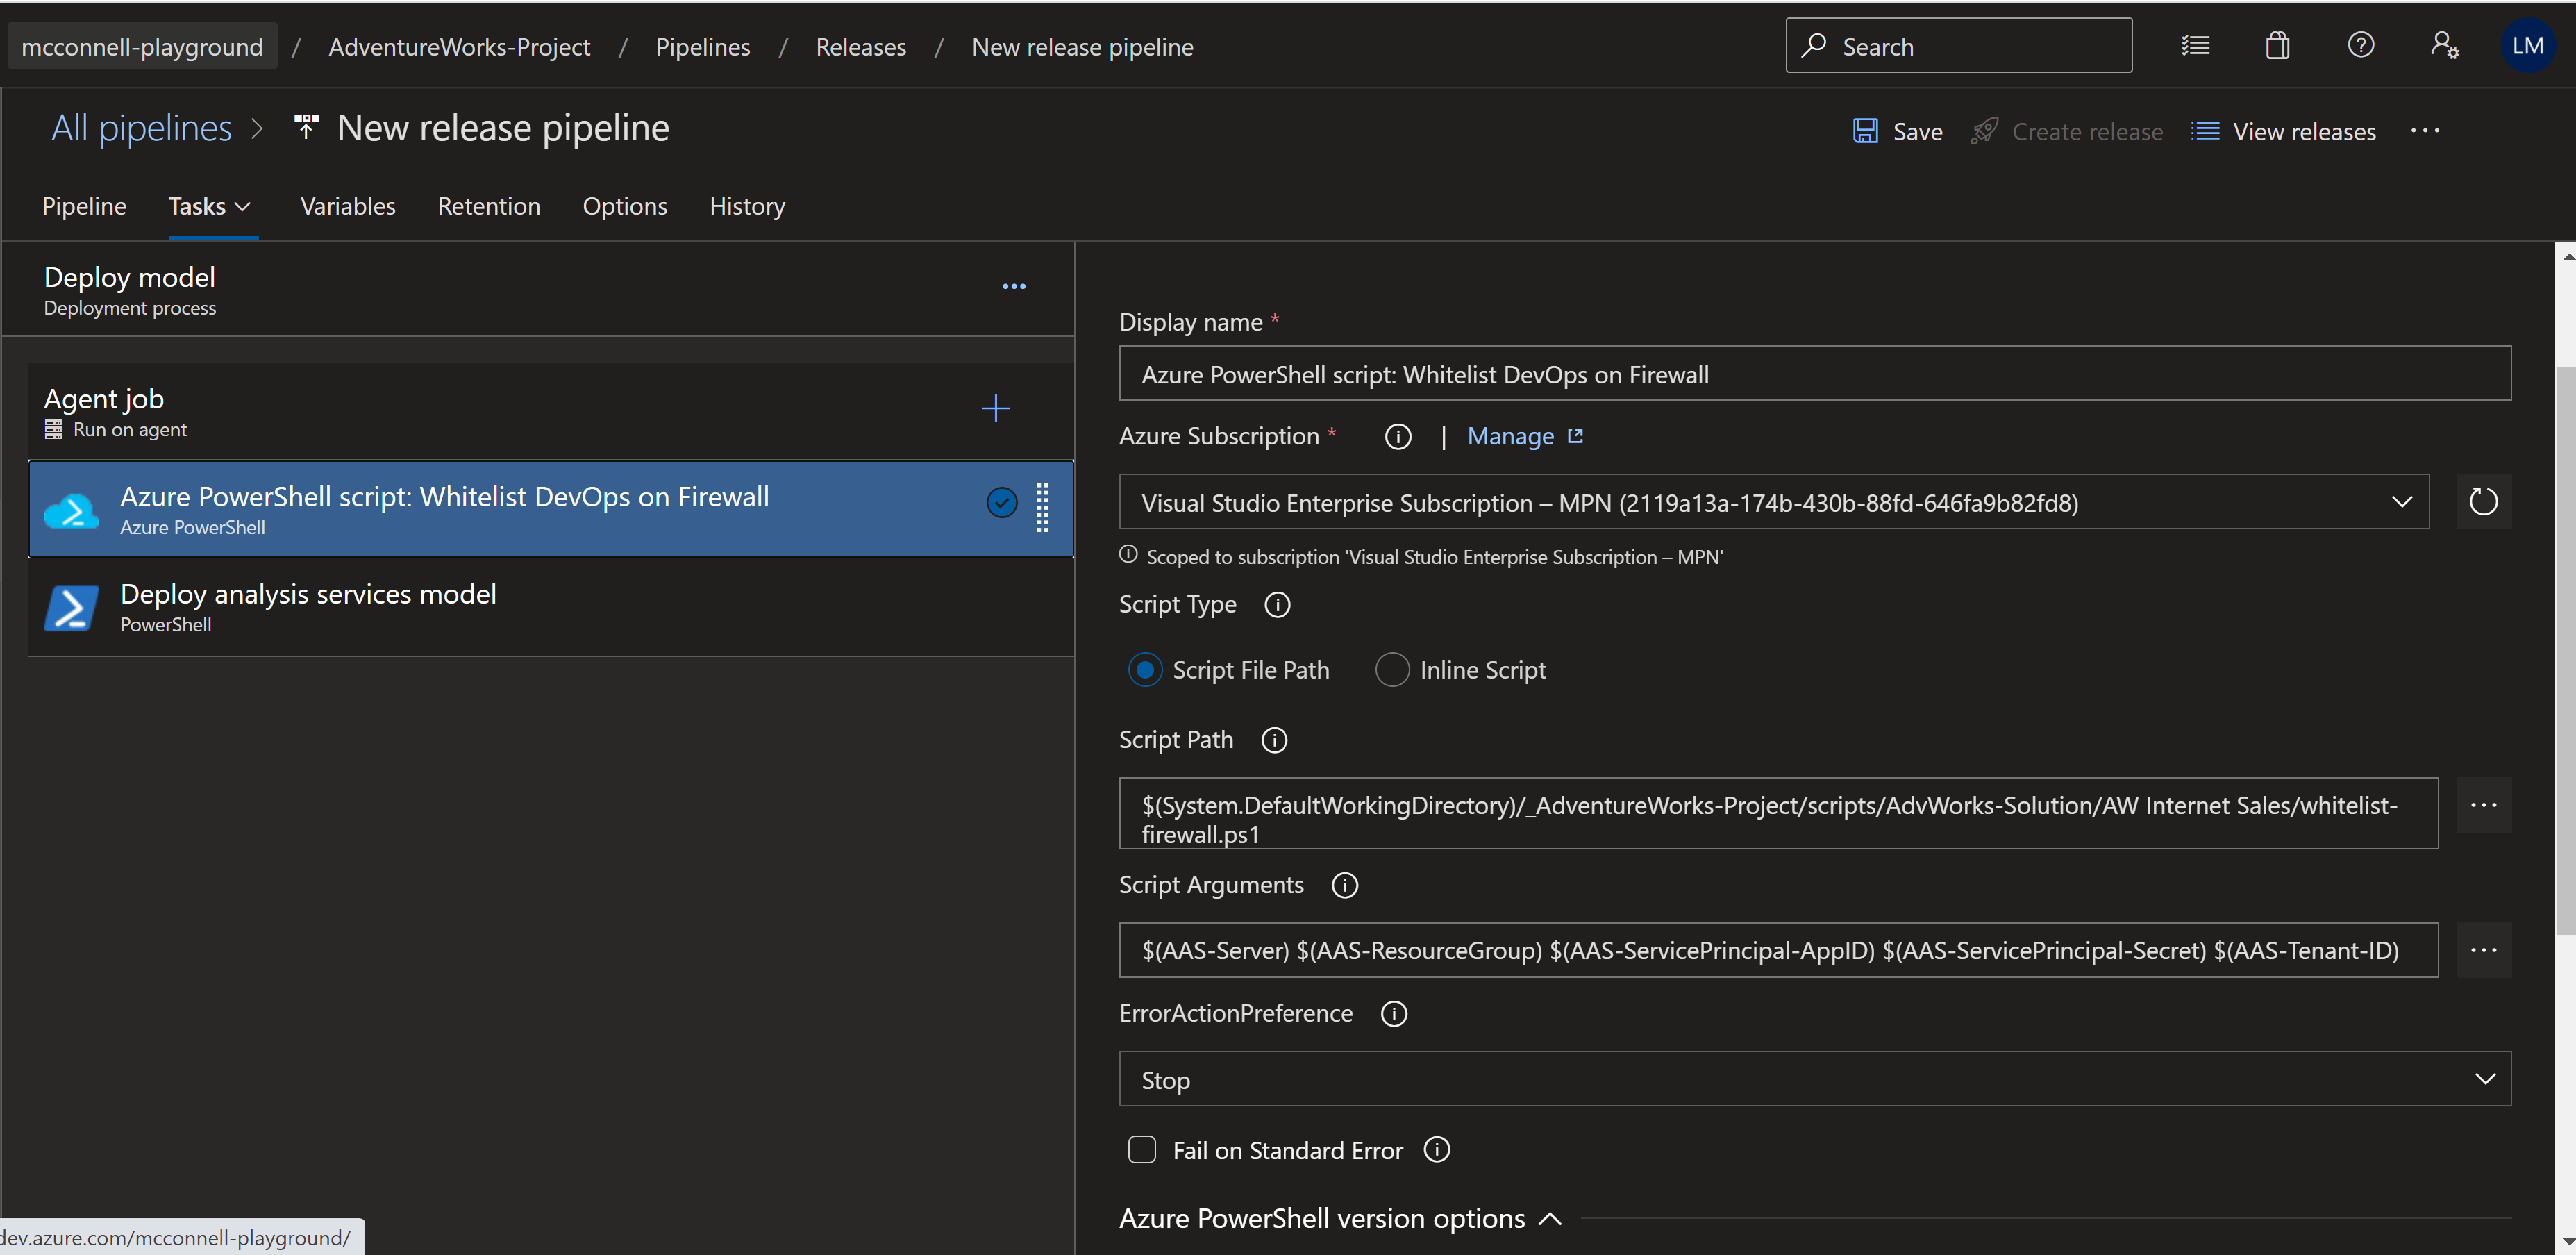Click the Script Type info icon
2576x1255 pixels.
pyautogui.click(x=1277, y=605)
